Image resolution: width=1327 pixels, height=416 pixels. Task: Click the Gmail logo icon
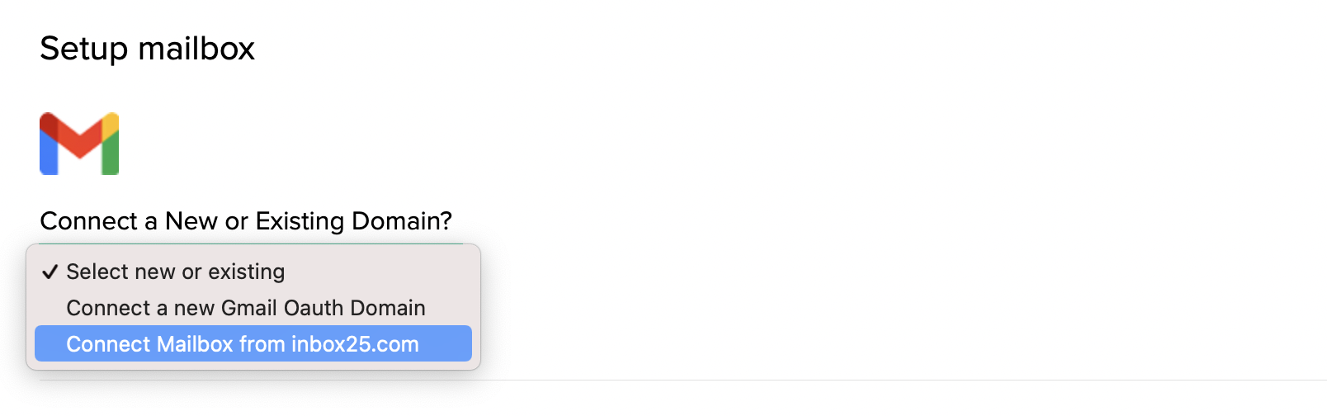(x=79, y=144)
